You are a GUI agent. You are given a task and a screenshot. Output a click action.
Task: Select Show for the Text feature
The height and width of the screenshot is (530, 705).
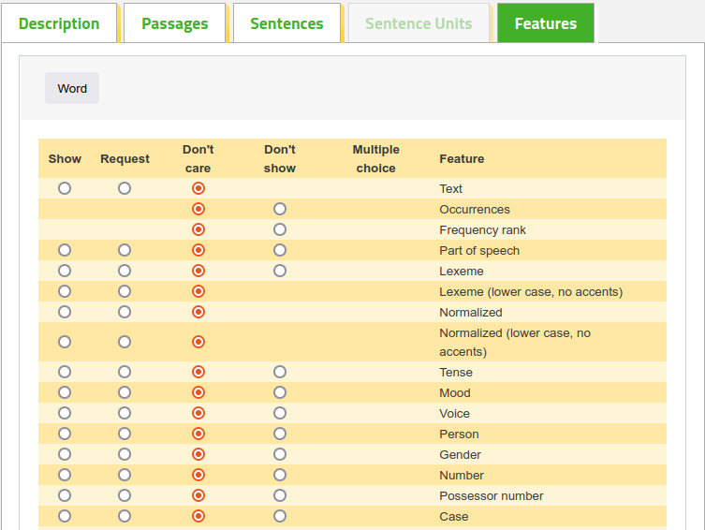click(x=65, y=188)
